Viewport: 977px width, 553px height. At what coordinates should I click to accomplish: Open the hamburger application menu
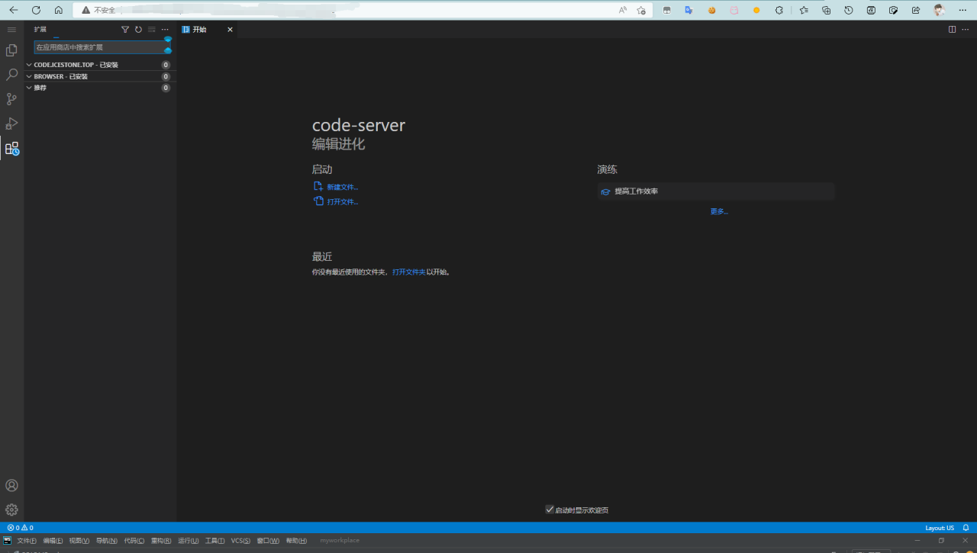click(x=11, y=29)
